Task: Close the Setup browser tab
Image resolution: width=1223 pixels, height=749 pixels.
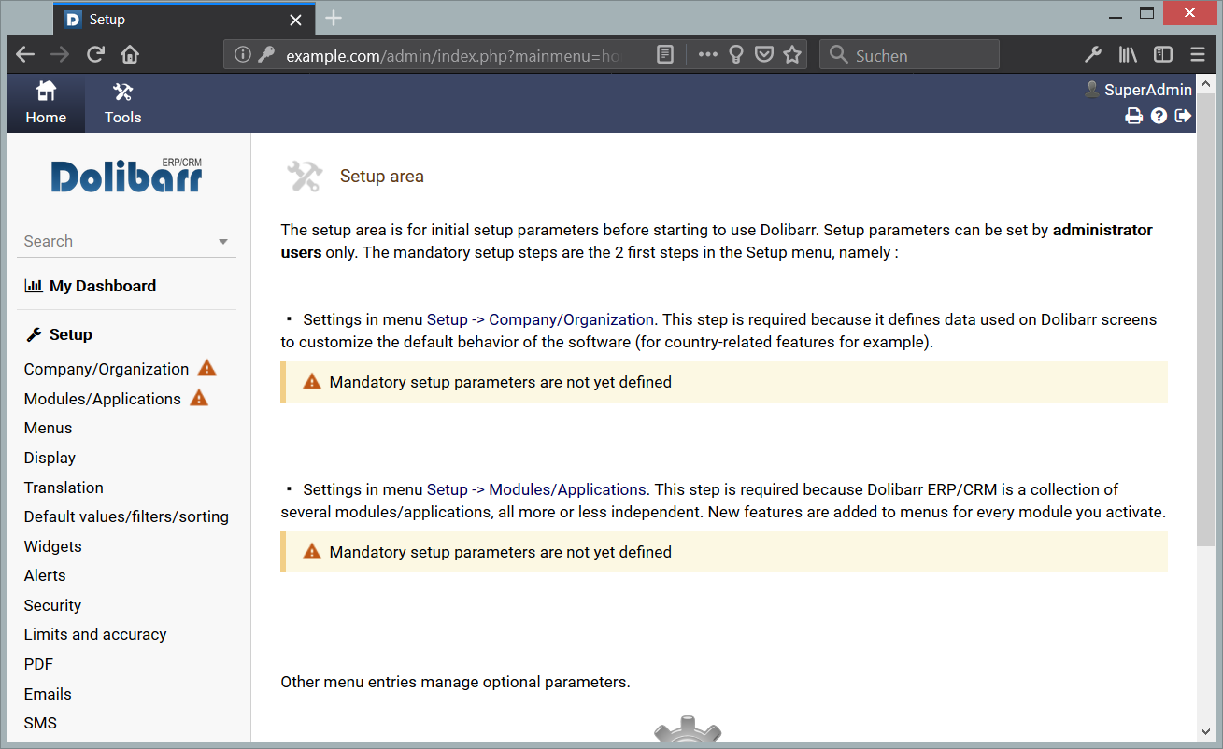Action: pyautogui.click(x=295, y=20)
